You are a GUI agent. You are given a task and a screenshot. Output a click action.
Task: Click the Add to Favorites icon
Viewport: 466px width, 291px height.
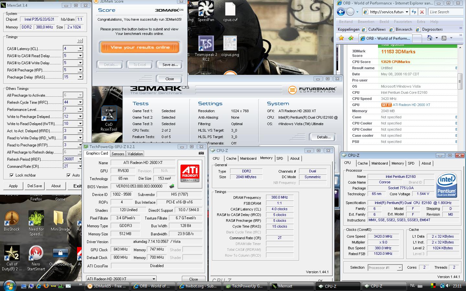[x=351, y=38]
